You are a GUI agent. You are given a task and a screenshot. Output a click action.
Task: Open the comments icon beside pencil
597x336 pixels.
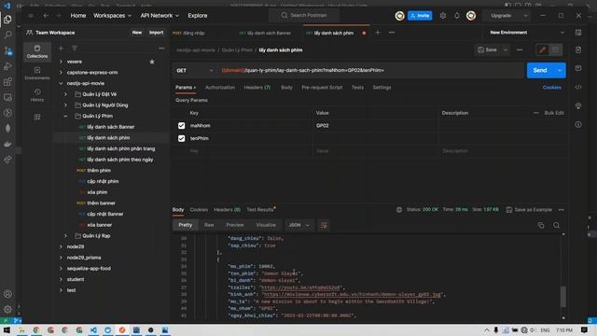point(556,49)
